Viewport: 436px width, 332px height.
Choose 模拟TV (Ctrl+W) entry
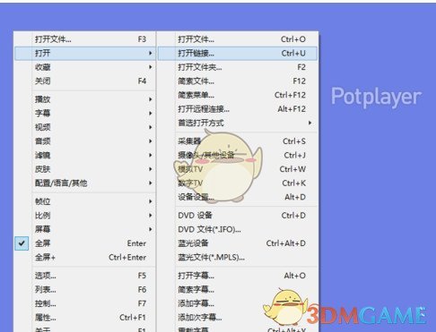click(x=238, y=169)
